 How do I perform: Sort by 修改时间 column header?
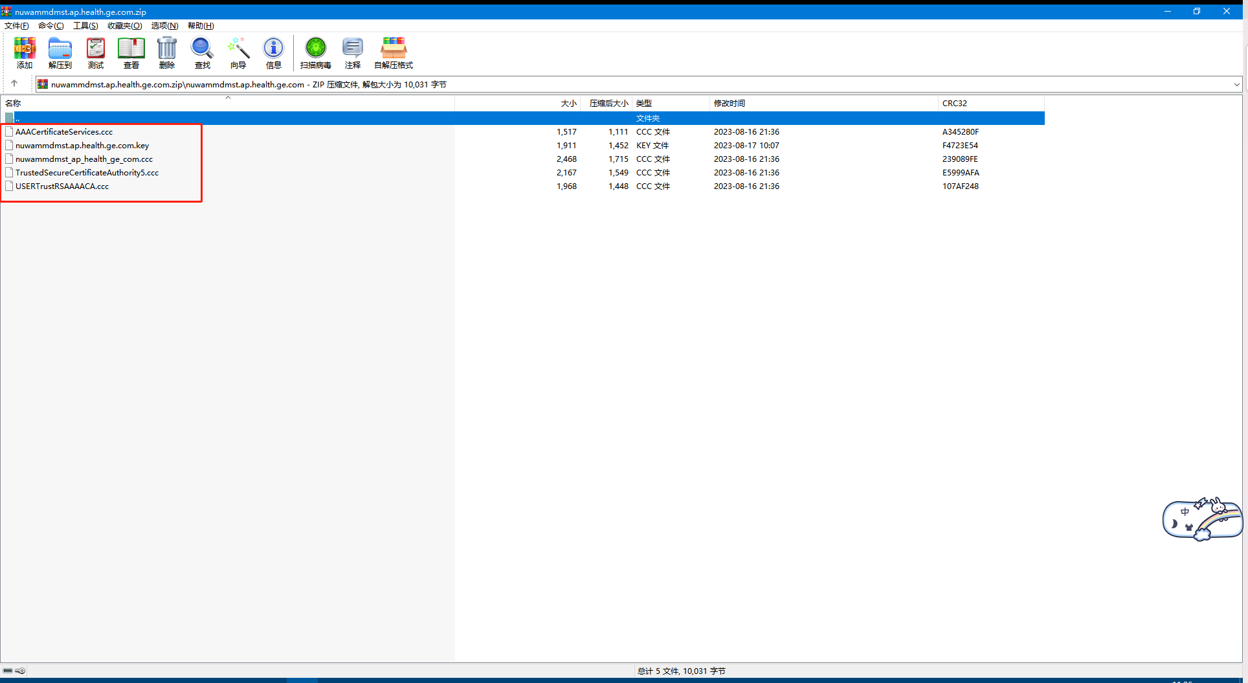pyautogui.click(x=823, y=103)
